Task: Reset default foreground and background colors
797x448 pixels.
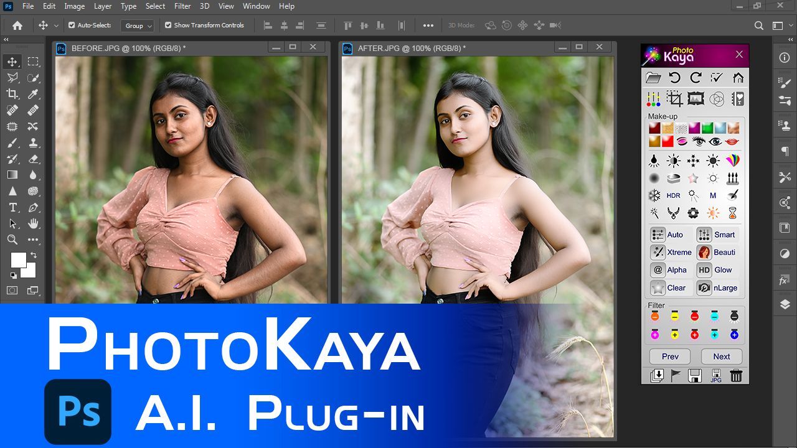Action: 13,275
